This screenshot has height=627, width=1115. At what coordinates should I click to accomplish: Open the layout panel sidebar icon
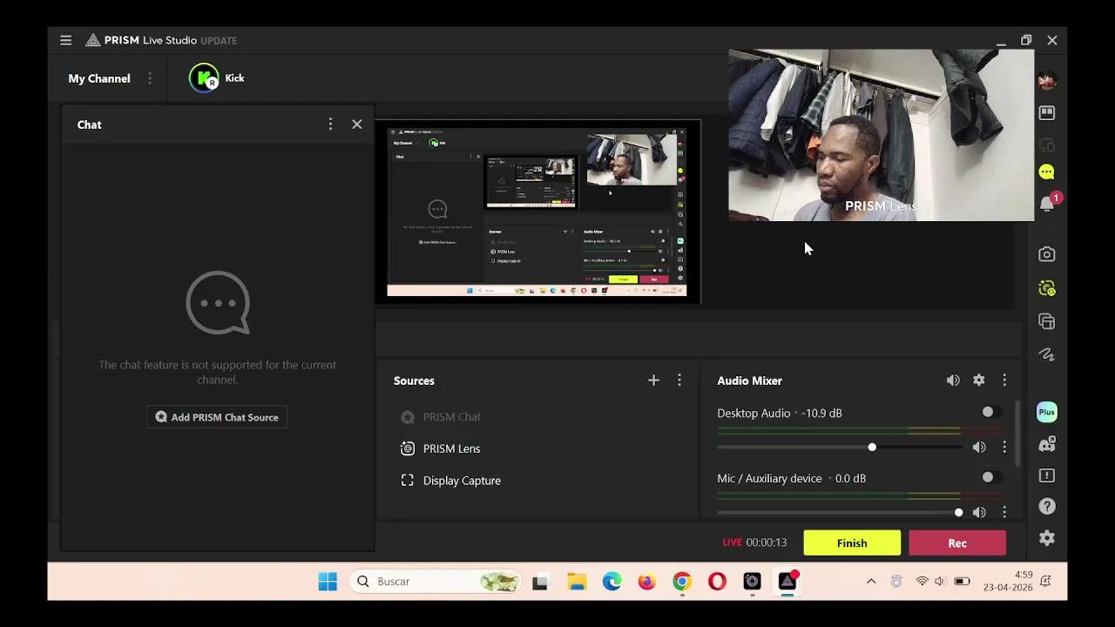(x=1047, y=113)
